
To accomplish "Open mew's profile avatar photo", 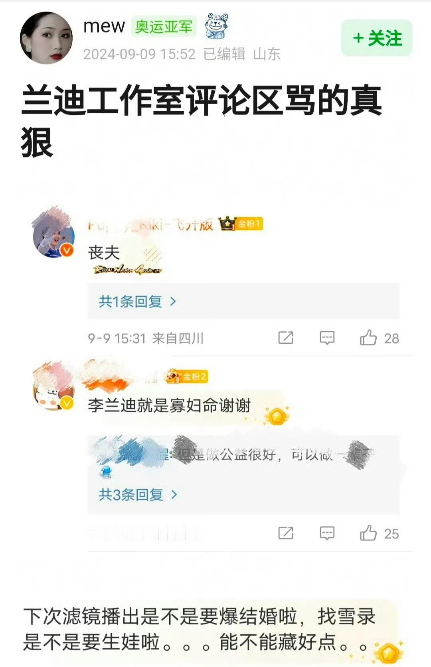I will coord(46,38).
